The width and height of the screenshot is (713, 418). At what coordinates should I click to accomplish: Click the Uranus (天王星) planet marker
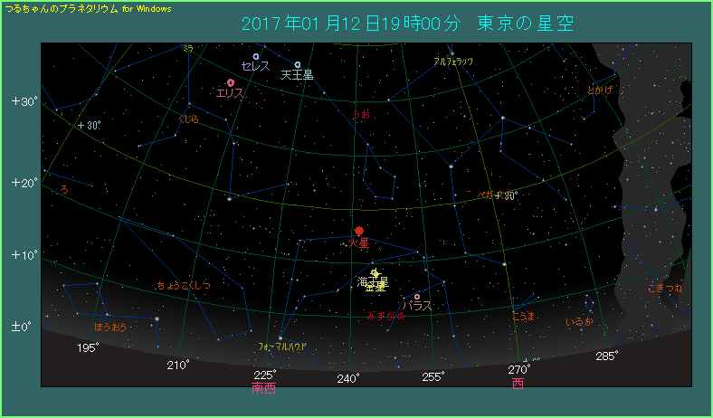point(298,64)
